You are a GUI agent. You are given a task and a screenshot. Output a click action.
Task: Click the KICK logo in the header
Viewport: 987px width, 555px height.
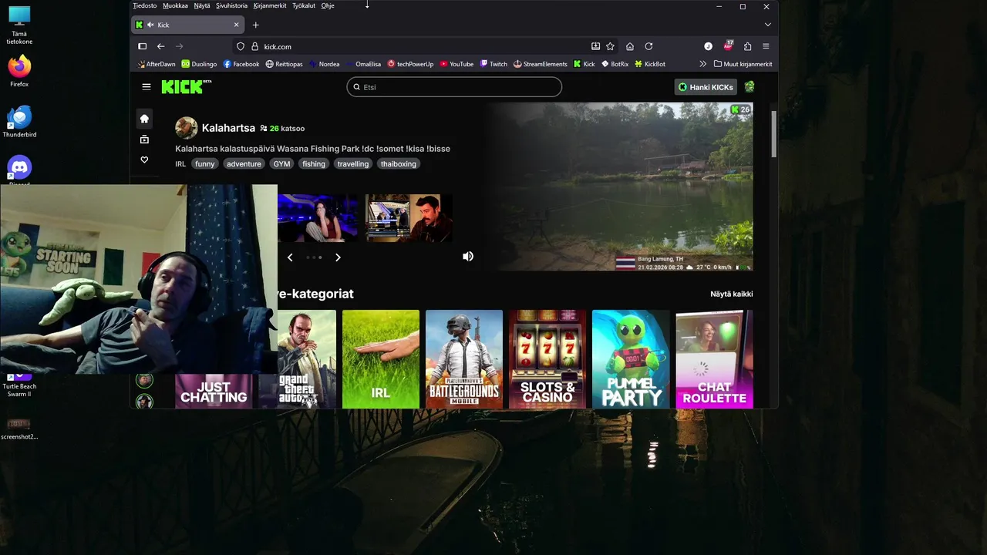tap(186, 86)
